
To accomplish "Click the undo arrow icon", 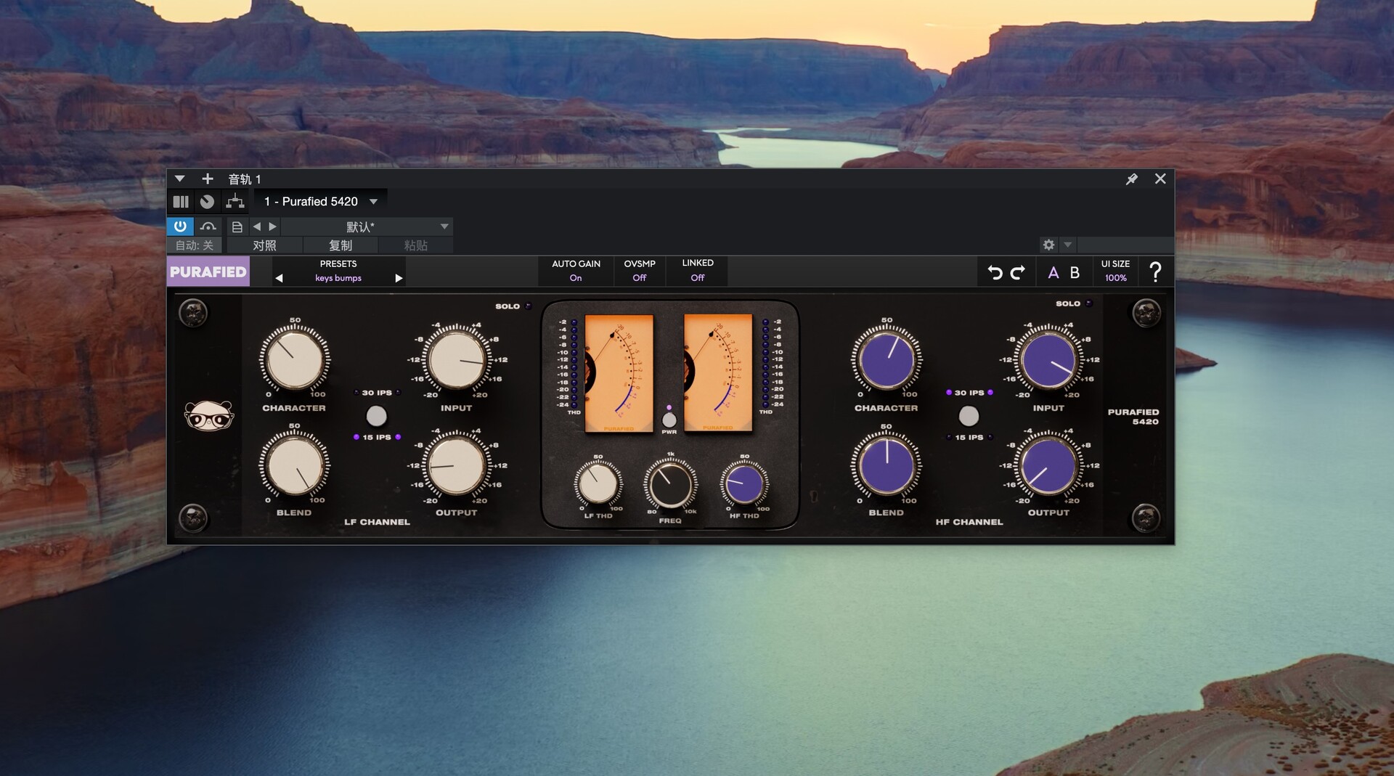I will (x=995, y=272).
